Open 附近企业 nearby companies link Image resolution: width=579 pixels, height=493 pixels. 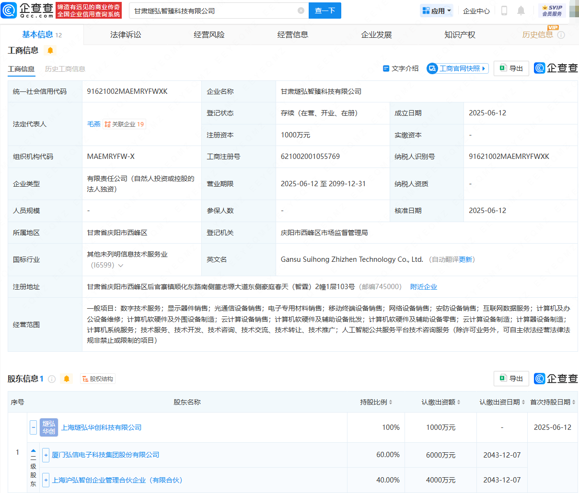(x=424, y=287)
